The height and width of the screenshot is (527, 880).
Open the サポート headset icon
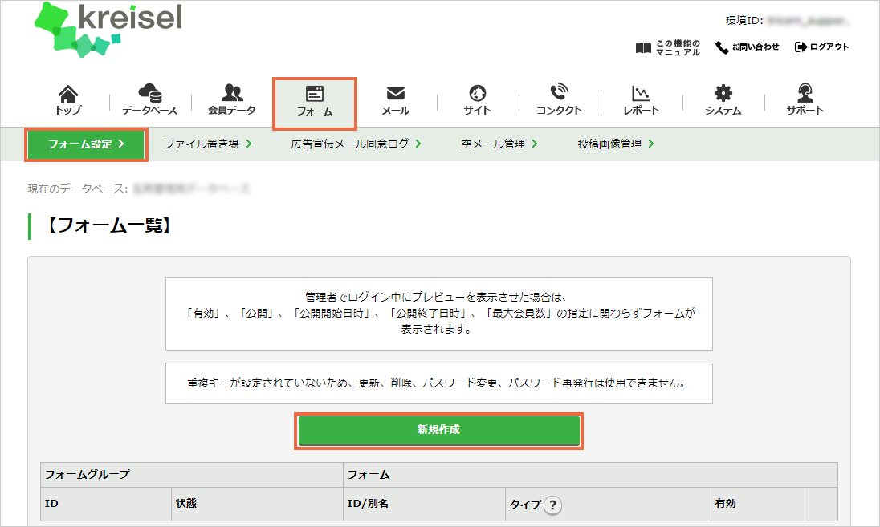click(x=805, y=92)
